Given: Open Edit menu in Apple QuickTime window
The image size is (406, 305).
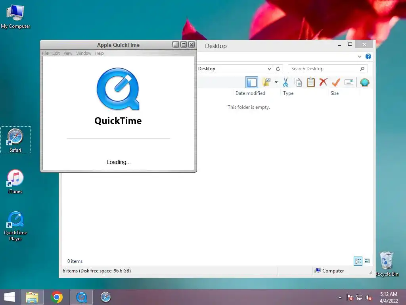Looking at the screenshot, I should [56, 53].
